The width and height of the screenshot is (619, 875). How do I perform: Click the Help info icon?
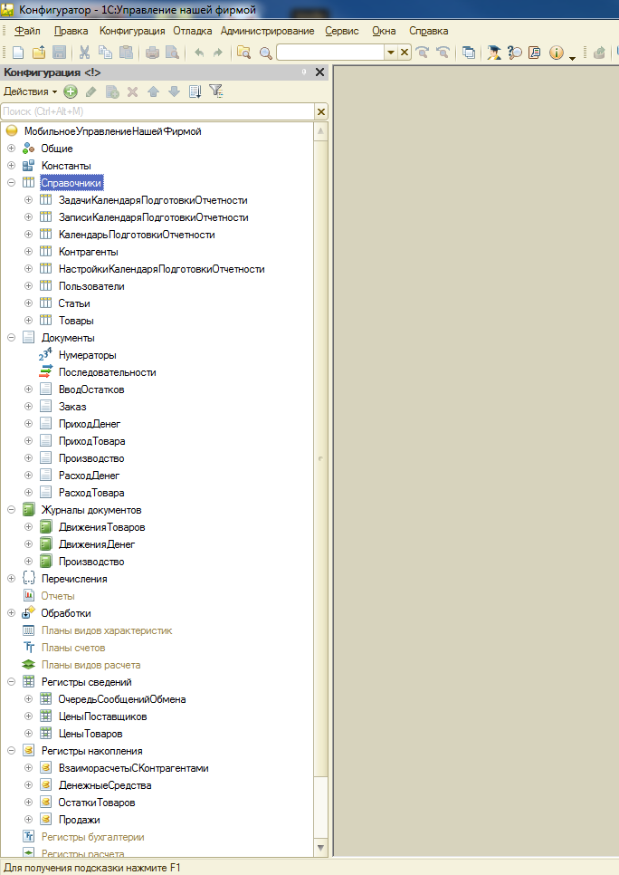556,53
